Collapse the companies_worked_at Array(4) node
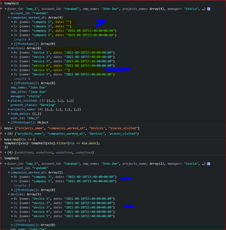This screenshot has height=230, width=226. [x=8, y=17]
